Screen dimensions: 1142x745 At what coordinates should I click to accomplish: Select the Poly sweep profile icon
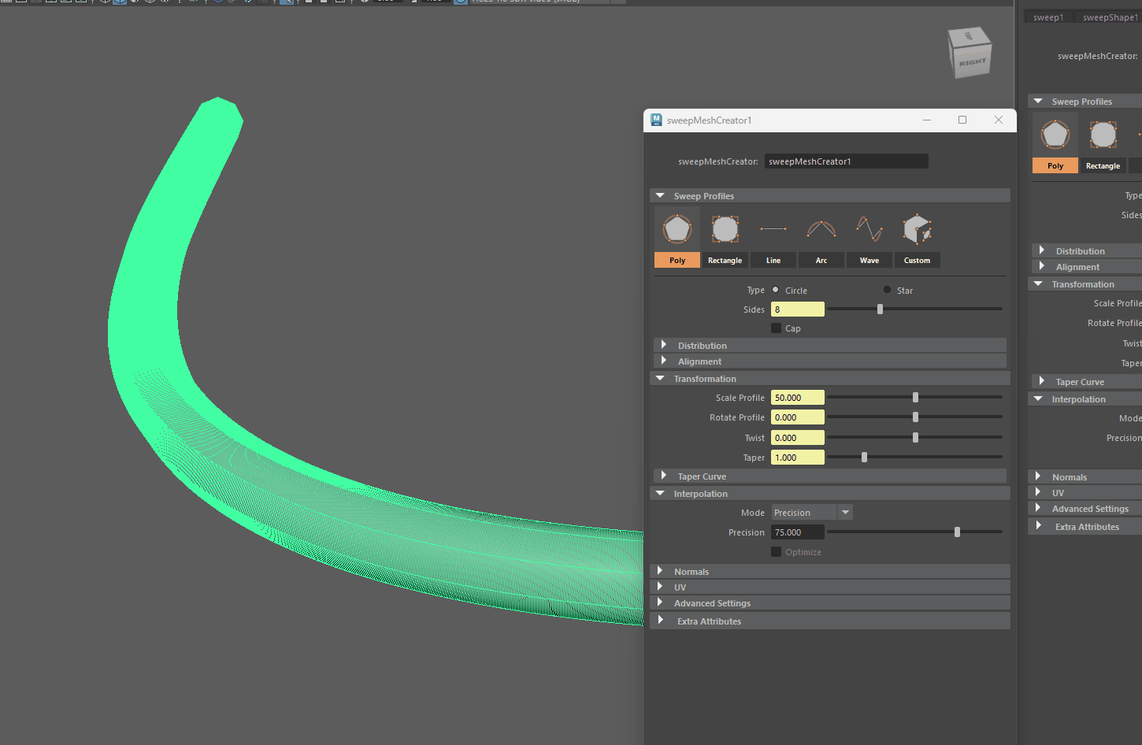tap(677, 230)
